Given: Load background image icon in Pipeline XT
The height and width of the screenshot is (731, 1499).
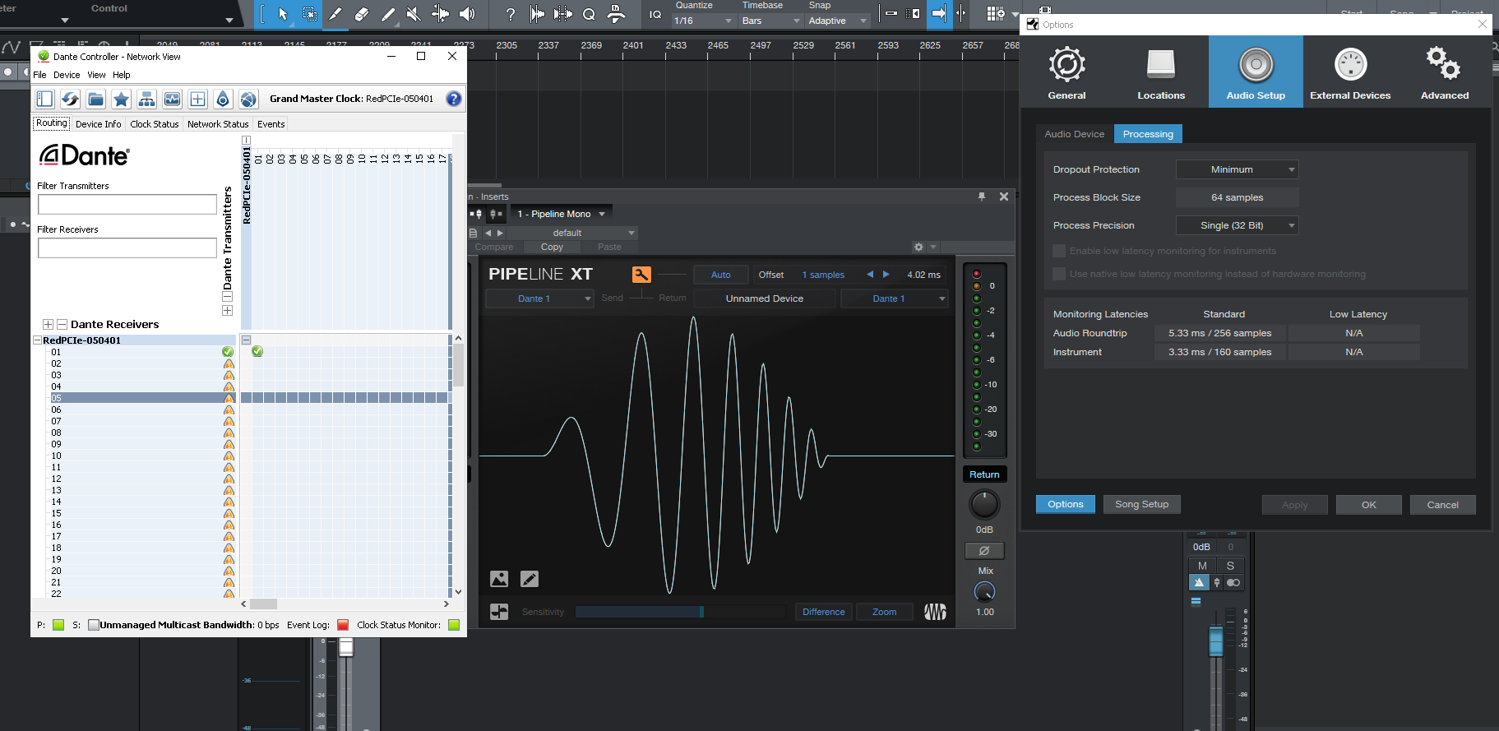Looking at the screenshot, I should coord(499,579).
